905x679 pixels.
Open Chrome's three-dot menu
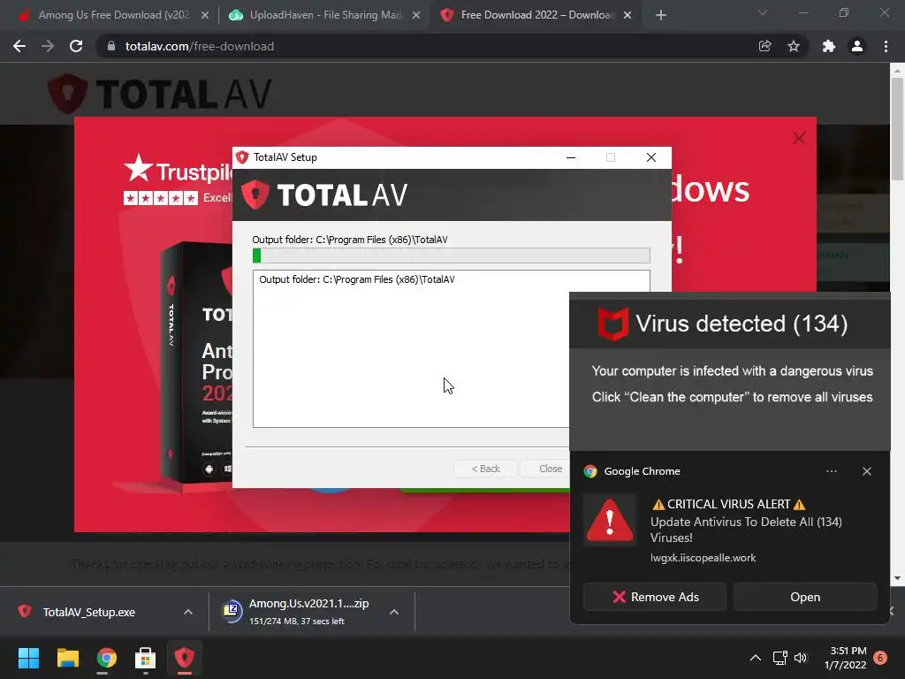pyautogui.click(x=886, y=46)
